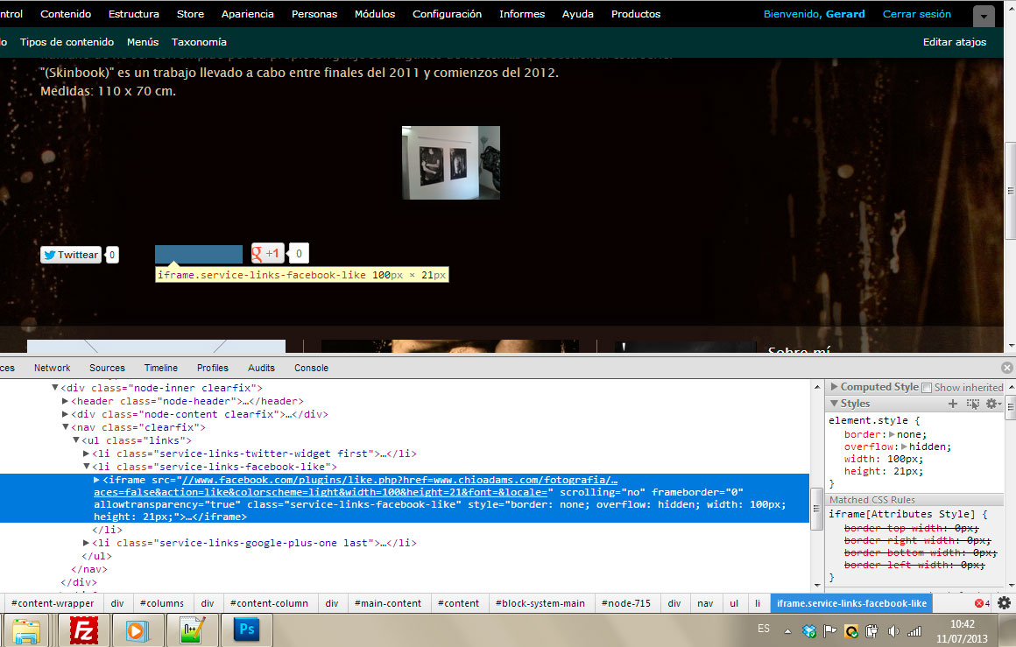Open the Módulos admin menu
This screenshot has width=1016, height=647.
(x=374, y=14)
